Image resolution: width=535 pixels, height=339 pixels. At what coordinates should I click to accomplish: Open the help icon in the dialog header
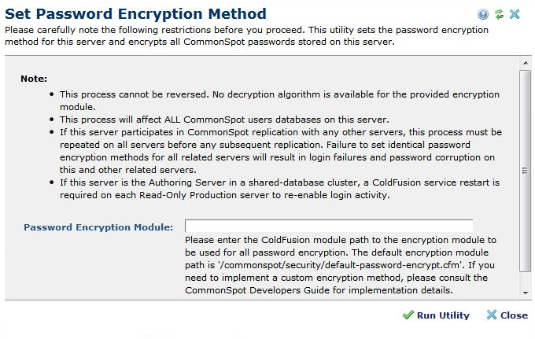coord(483,14)
